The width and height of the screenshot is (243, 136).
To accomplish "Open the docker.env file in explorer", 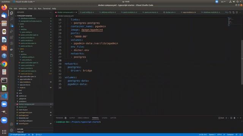I will click(23, 107).
